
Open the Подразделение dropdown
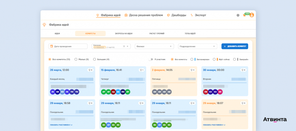198,46
